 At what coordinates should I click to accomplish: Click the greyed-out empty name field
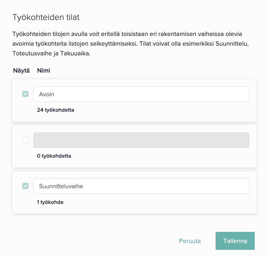[x=141, y=140]
